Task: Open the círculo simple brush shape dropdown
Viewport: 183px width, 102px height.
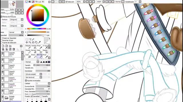Action: (33, 74)
